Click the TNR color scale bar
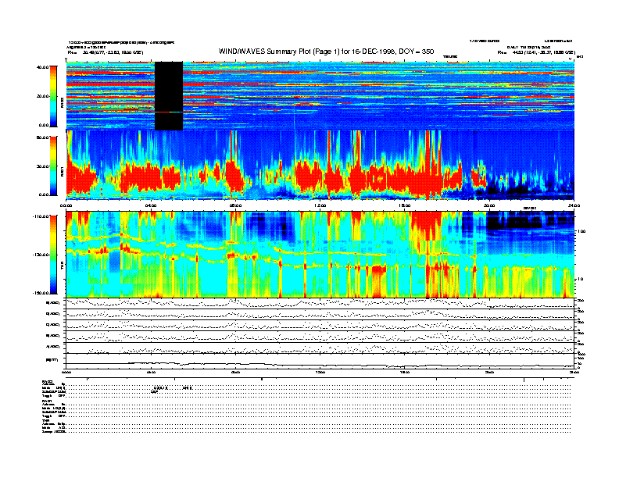 tap(53, 255)
